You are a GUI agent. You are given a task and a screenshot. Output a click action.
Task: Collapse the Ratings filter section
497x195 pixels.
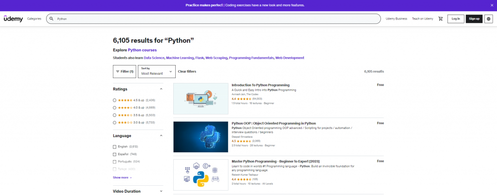(x=161, y=89)
